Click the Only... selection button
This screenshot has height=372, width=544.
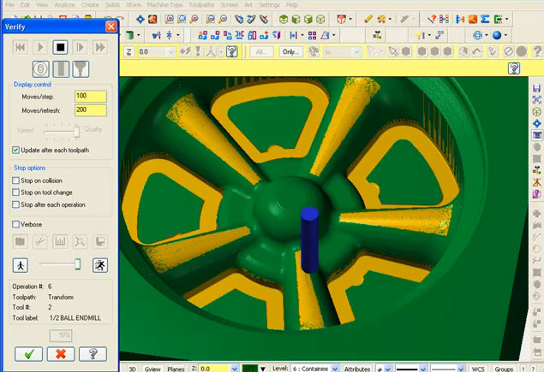tap(290, 52)
